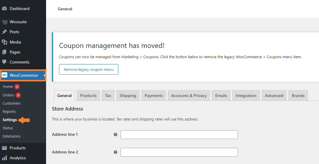Open Comments in admin menu
Image resolution: width=319 pixels, height=164 pixels.
click(20, 62)
